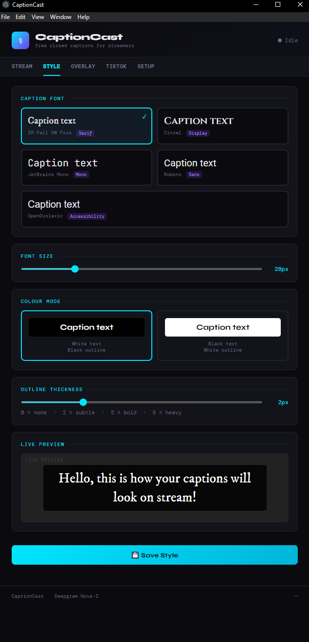
Task: Choose the Cinzel display font
Action: coord(222,125)
